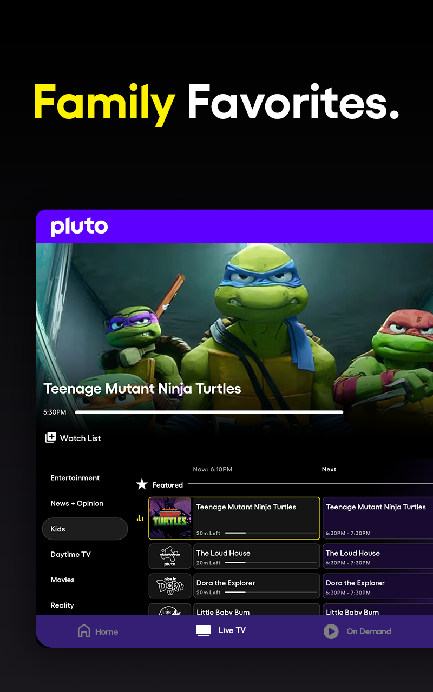Open On Demand via the play icon

[331, 631]
